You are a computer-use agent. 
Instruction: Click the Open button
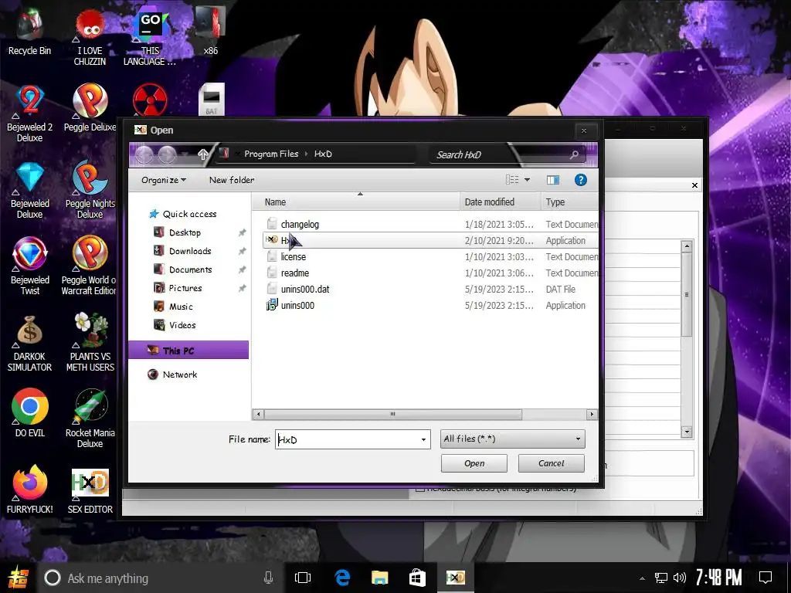474,463
